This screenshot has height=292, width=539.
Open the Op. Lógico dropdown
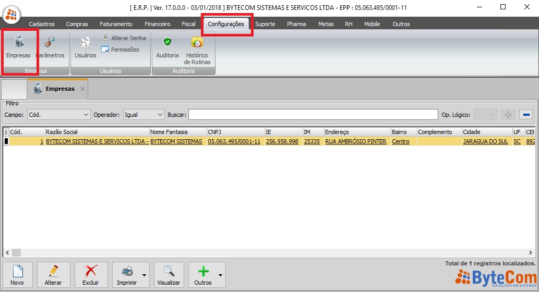[x=492, y=115]
